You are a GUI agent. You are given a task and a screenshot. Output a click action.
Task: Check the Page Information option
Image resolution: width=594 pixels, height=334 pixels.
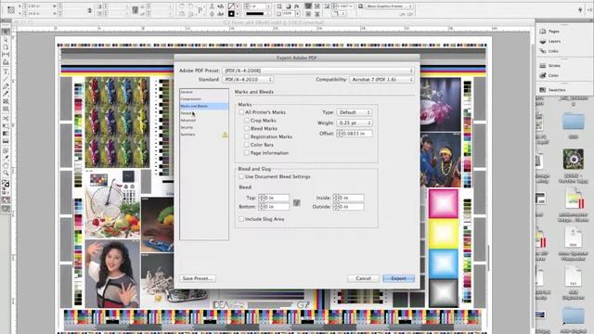point(247,153)
